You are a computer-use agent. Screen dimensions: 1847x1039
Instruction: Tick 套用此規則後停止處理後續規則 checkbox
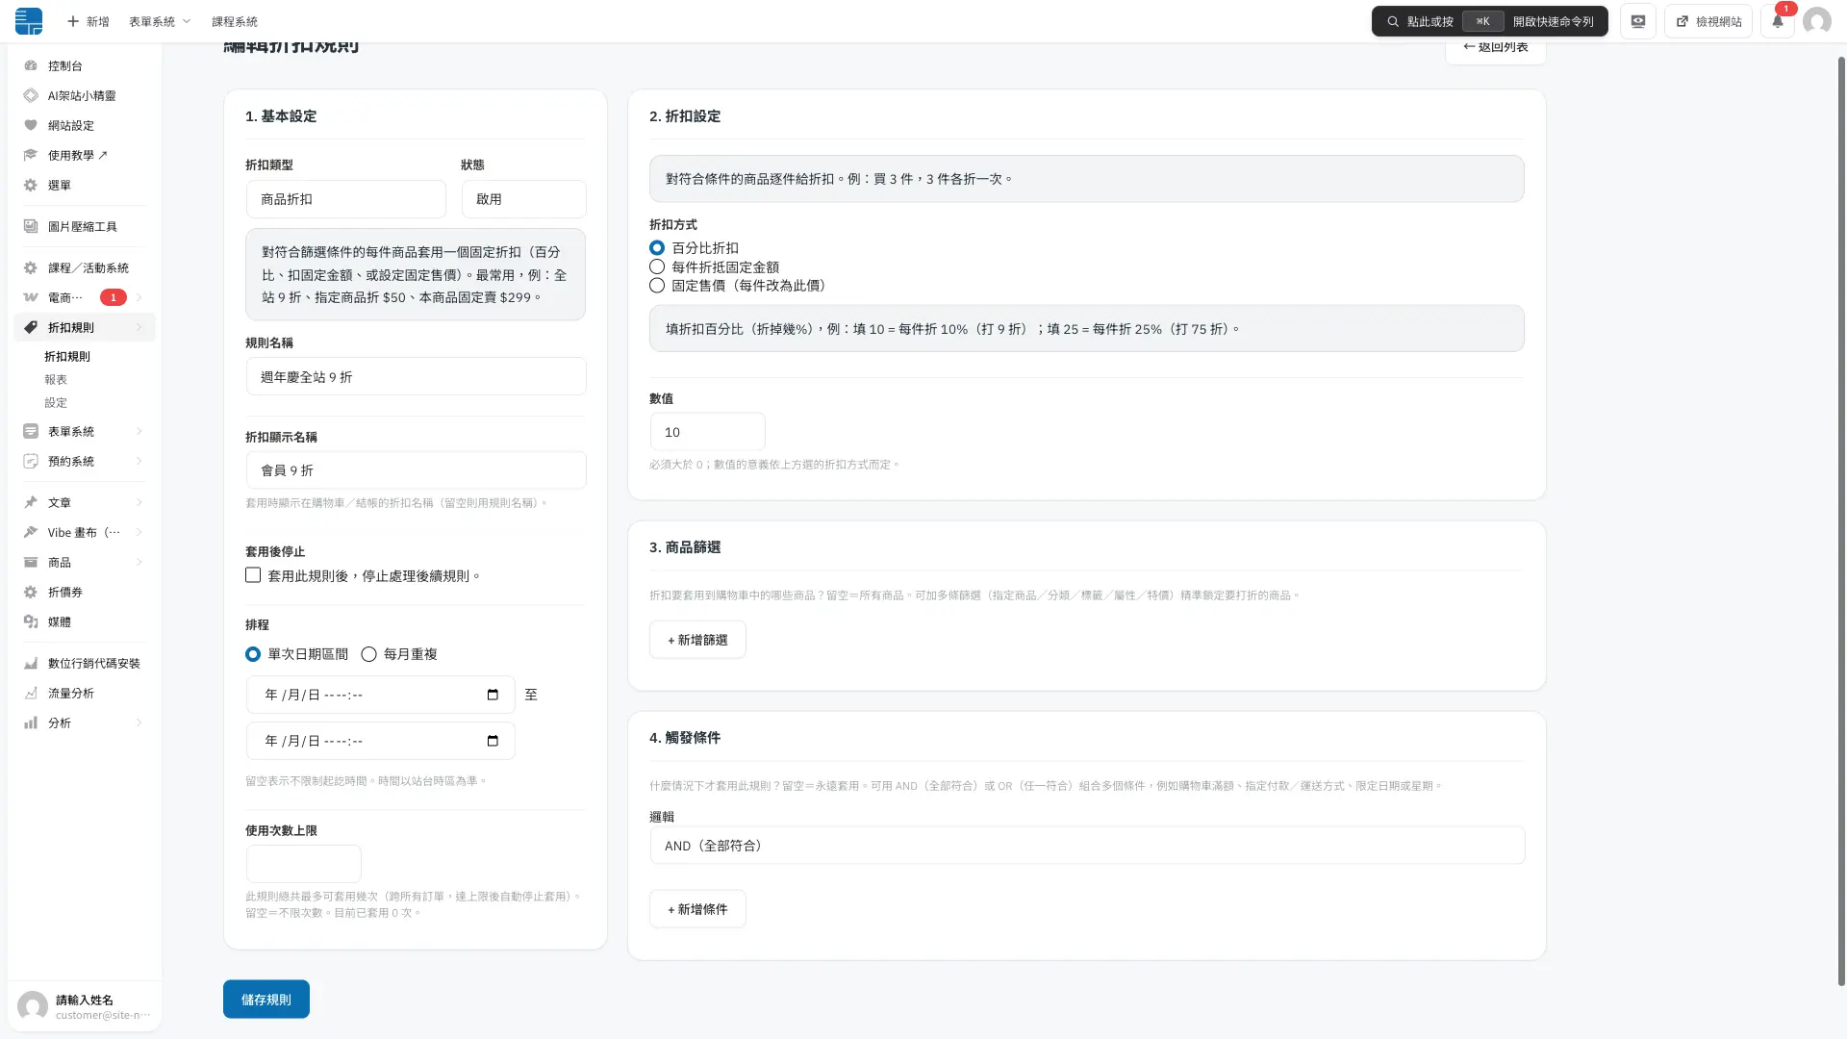pyautogui.click(x=253, y=575)
